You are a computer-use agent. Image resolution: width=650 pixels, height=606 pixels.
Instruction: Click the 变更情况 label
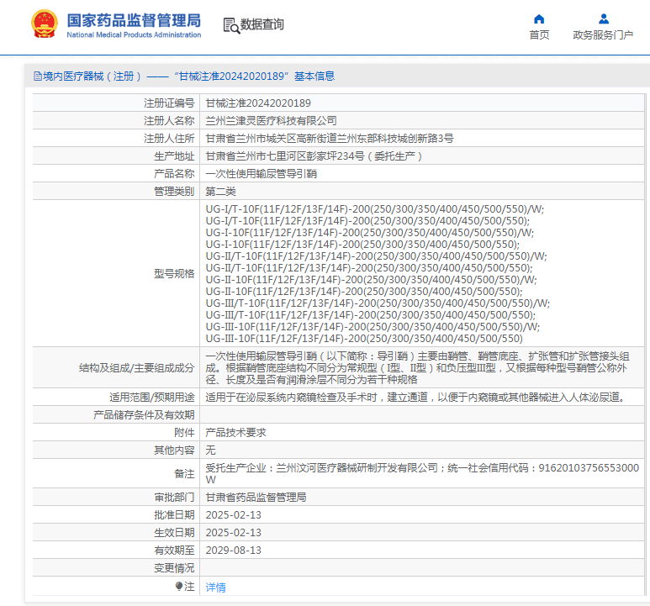[174, 568]
